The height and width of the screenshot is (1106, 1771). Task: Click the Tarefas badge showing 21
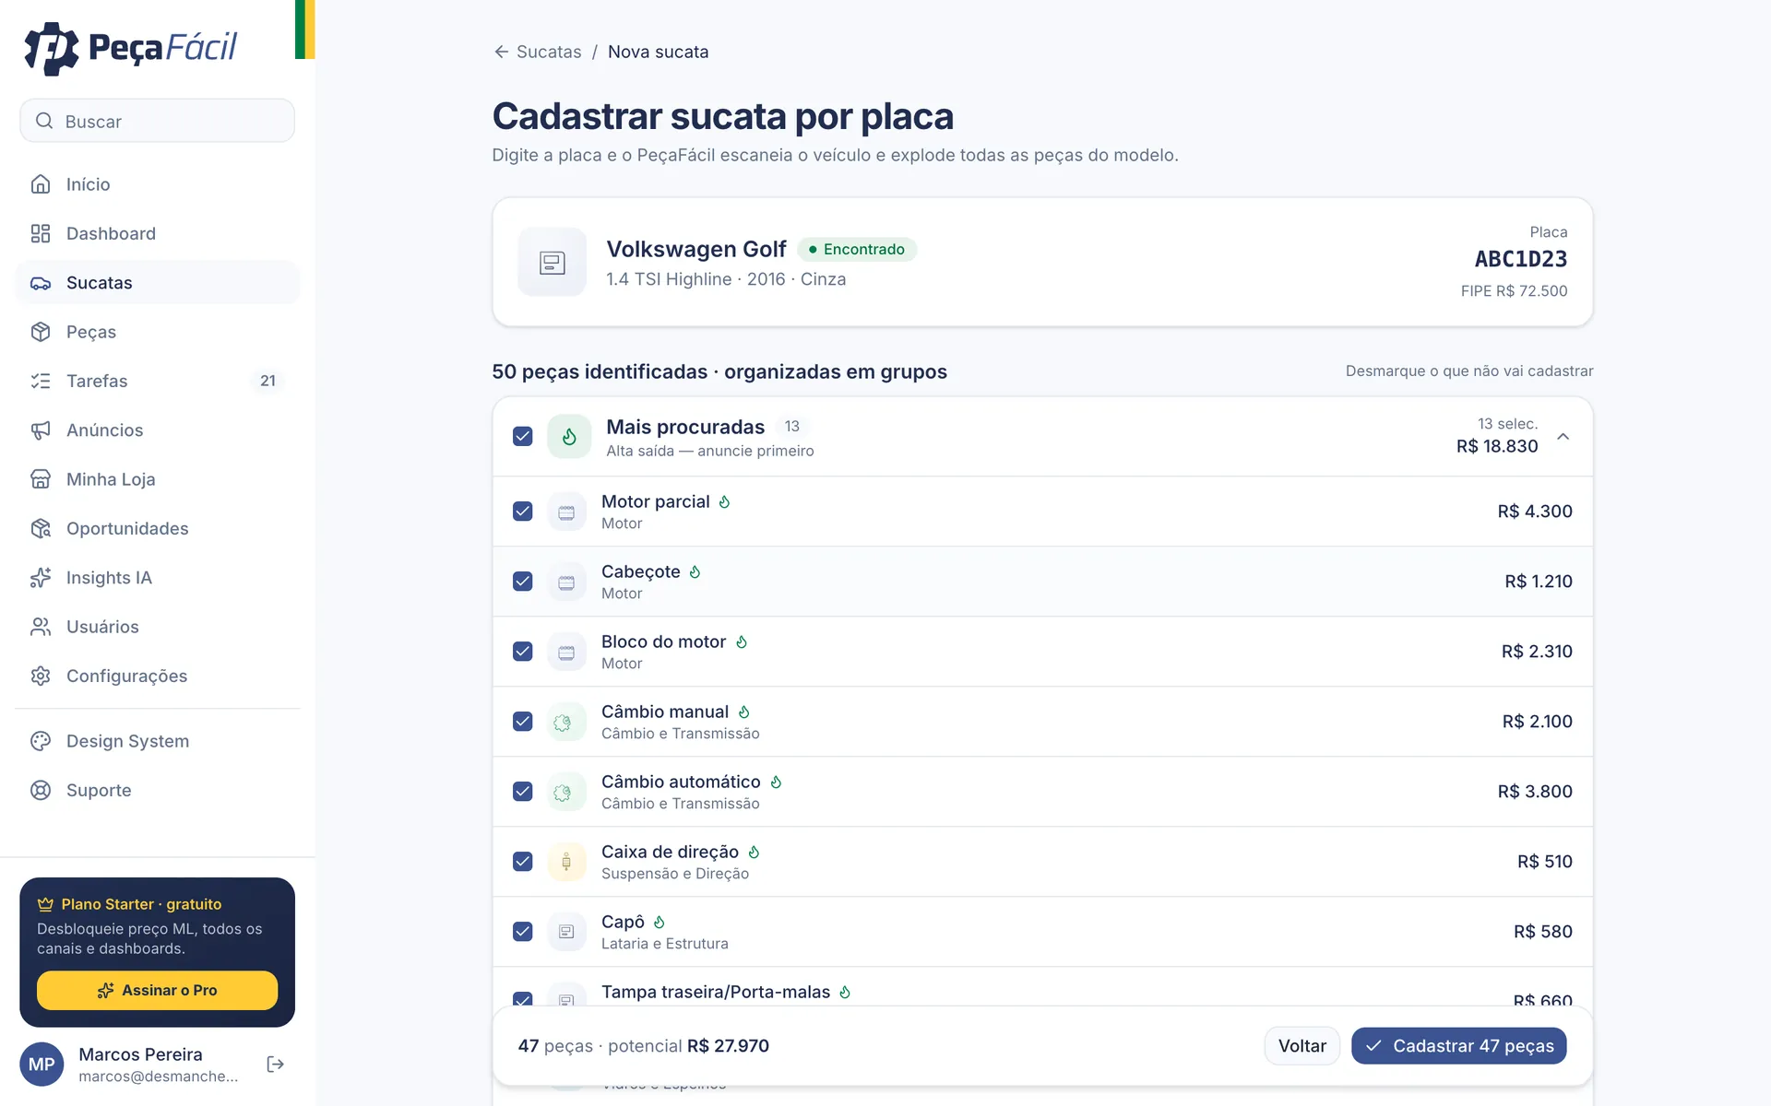pyautogui.click(x=267, y=381)
